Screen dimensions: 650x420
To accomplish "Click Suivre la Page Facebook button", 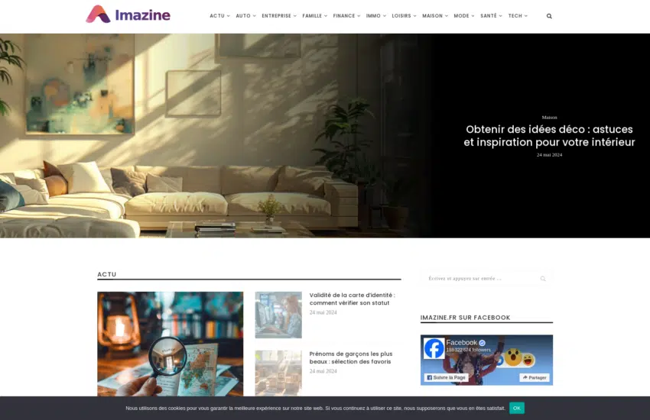I will [445, 377].
